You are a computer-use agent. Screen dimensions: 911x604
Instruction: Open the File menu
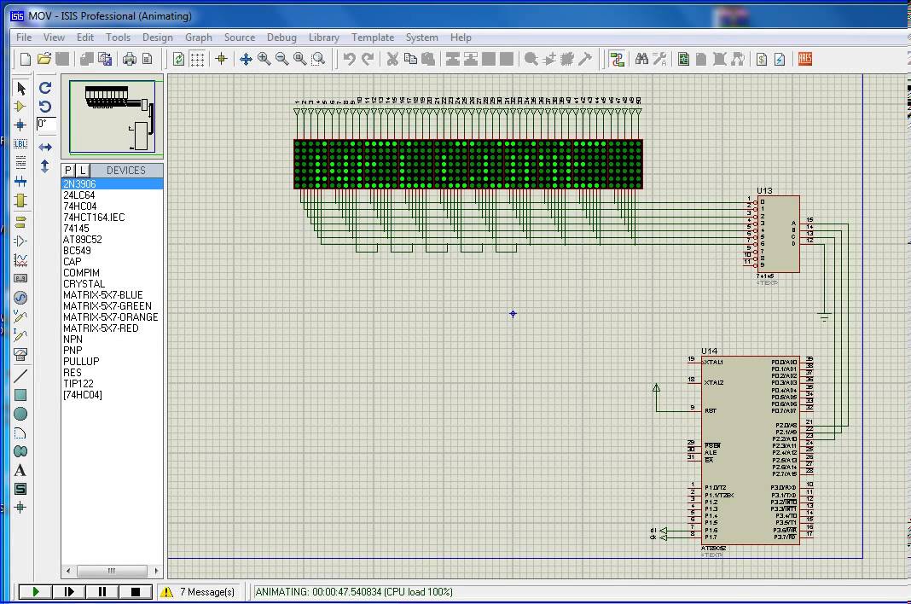pos(24,38)
